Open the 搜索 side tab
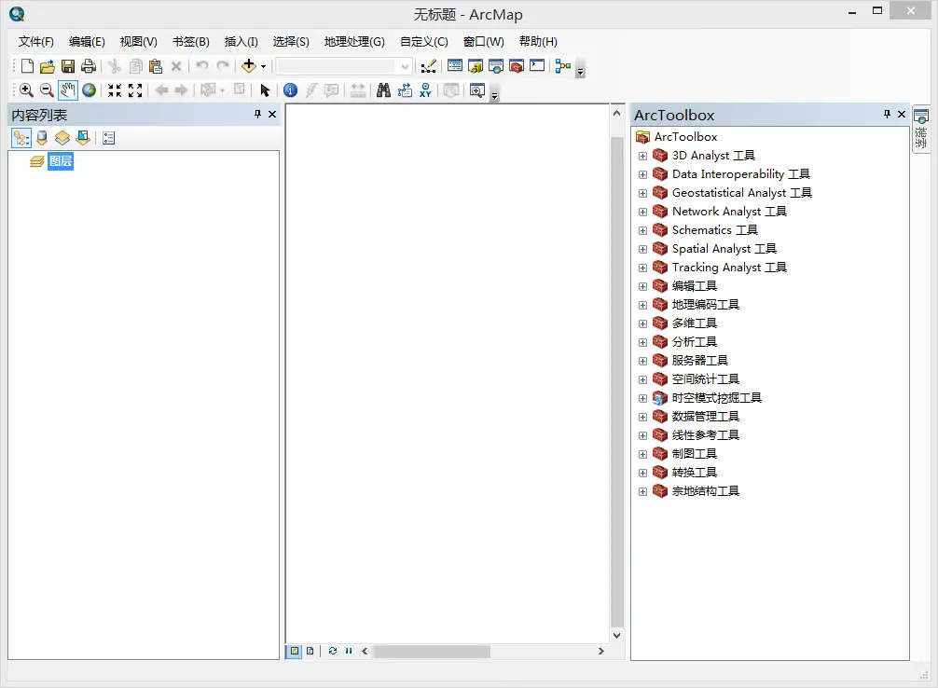Image resolution: width=938 pixels, height=688 pixels. coord(921,131)
